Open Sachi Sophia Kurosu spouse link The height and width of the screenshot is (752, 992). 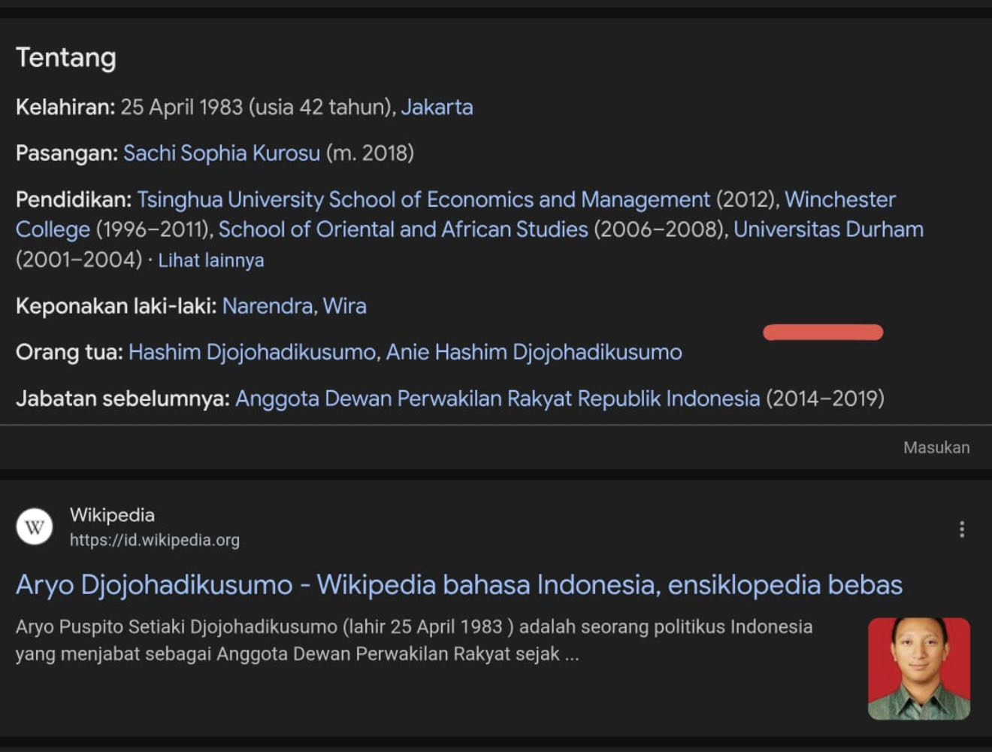[x=222, y=153]
